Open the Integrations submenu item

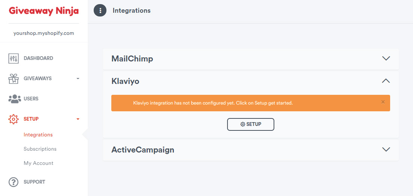[x=38, y=135]
